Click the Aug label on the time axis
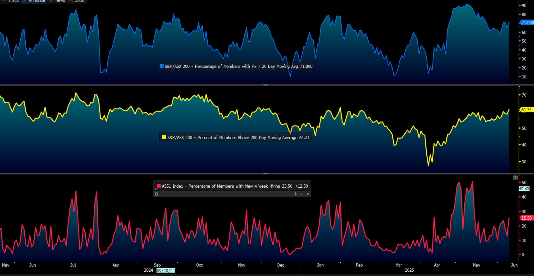Viewport: 534px width, 276px height. click(x=116, y=265)
